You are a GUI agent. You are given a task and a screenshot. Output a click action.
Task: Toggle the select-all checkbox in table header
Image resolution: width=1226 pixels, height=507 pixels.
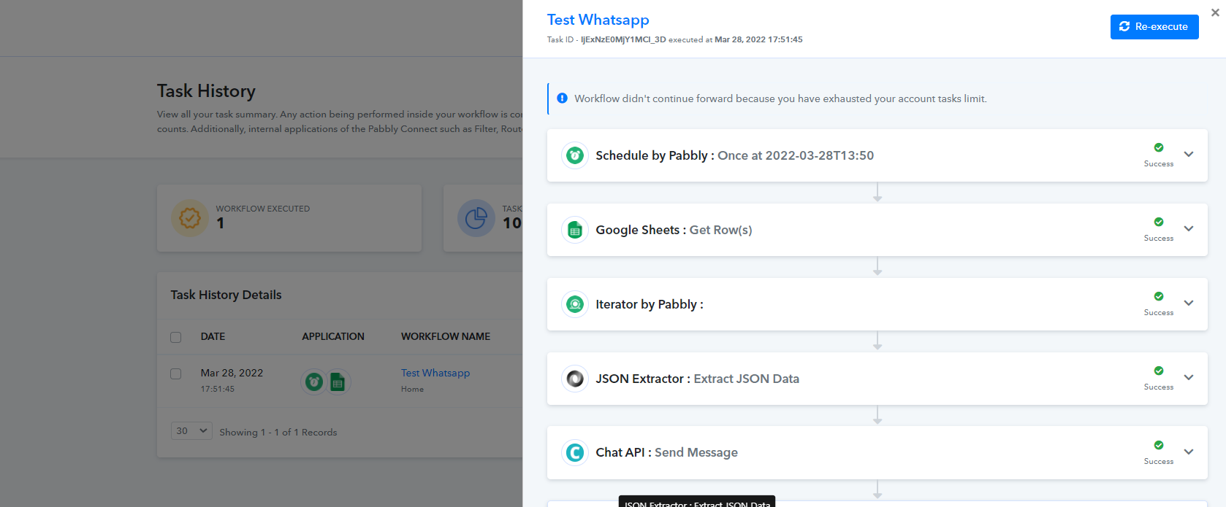[x=175, y=337]
